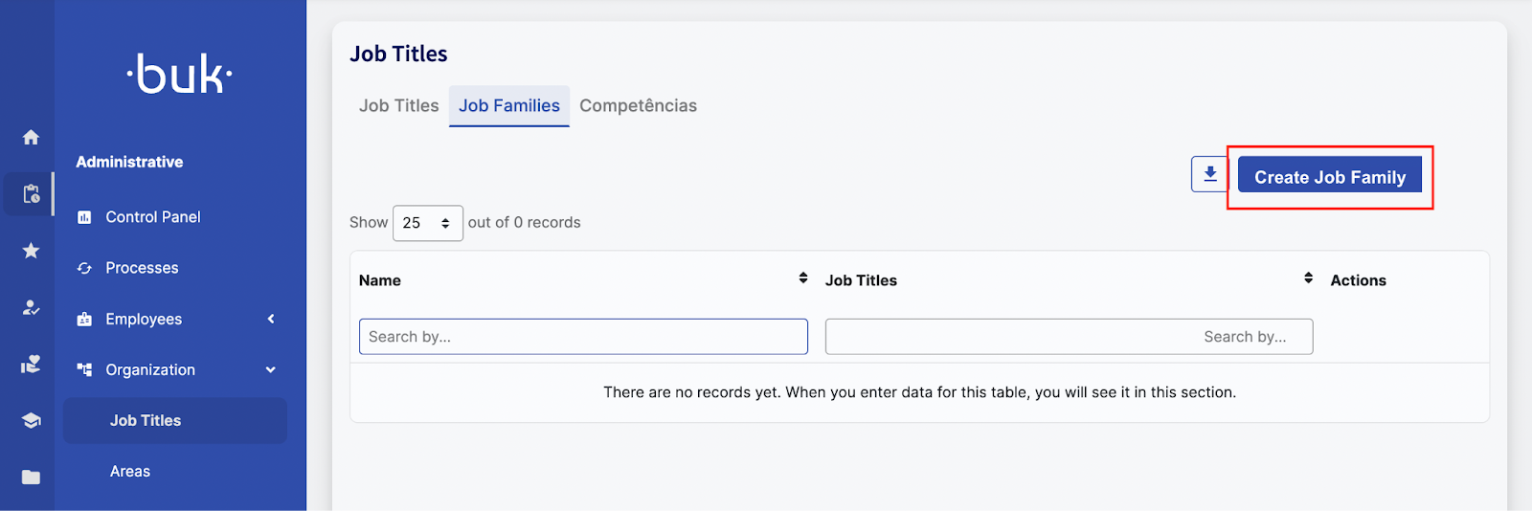The width and height of the screenshot is (1532, 511).
Task: Open the Show 25 records dropdown
Action: click(x=427, y=223)
